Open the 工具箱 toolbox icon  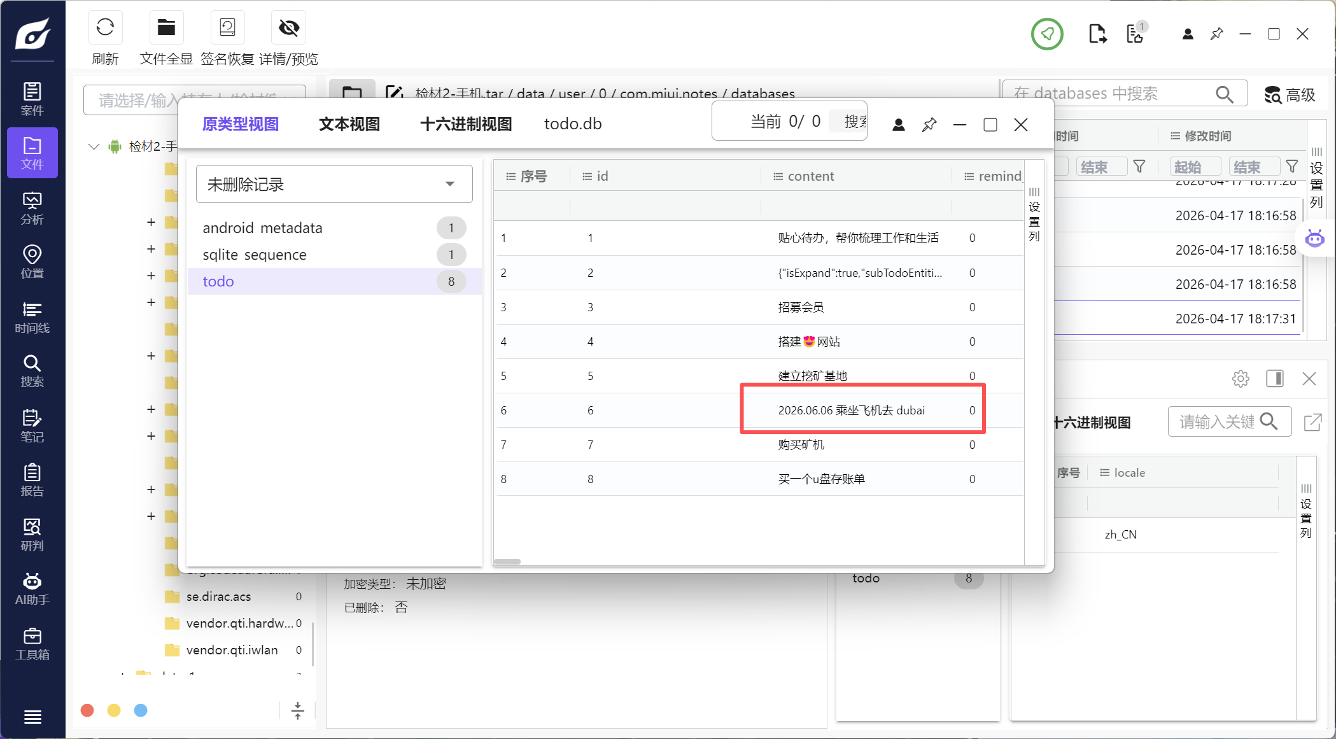(32, 644)
